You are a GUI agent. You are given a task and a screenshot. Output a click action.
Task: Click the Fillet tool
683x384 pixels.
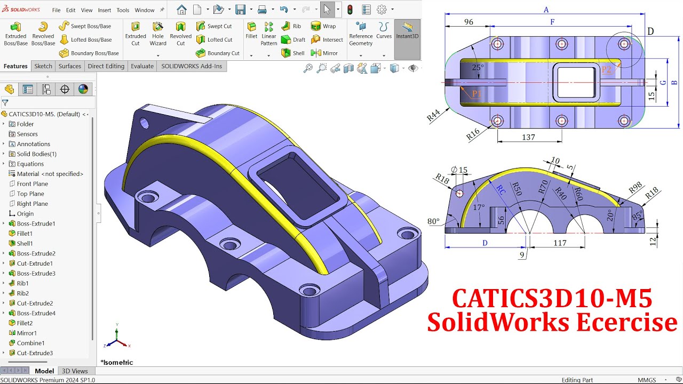point(251,31)
